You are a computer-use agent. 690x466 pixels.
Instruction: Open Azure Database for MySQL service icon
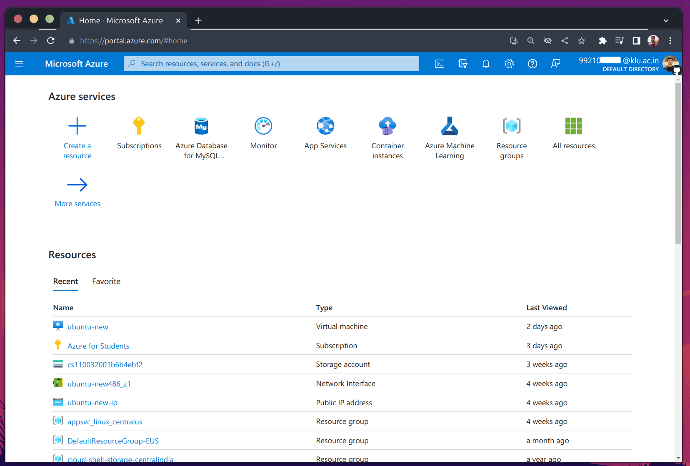[x=201, y=126]
